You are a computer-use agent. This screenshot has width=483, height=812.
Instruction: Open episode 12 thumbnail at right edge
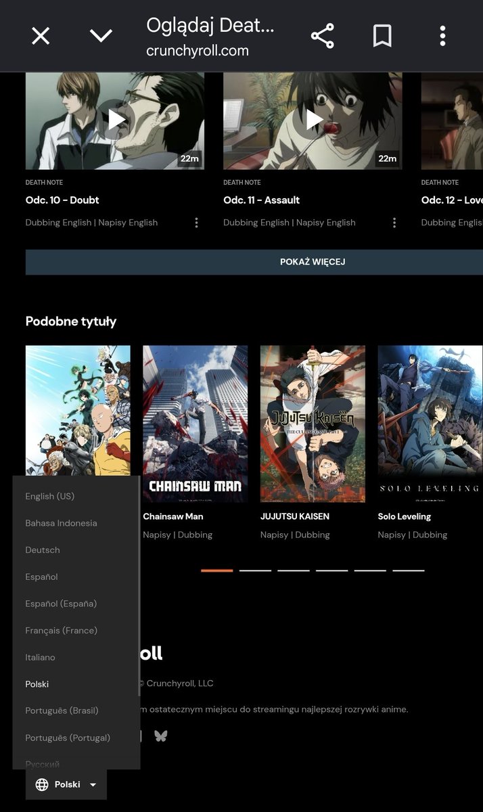click(452, 120)
